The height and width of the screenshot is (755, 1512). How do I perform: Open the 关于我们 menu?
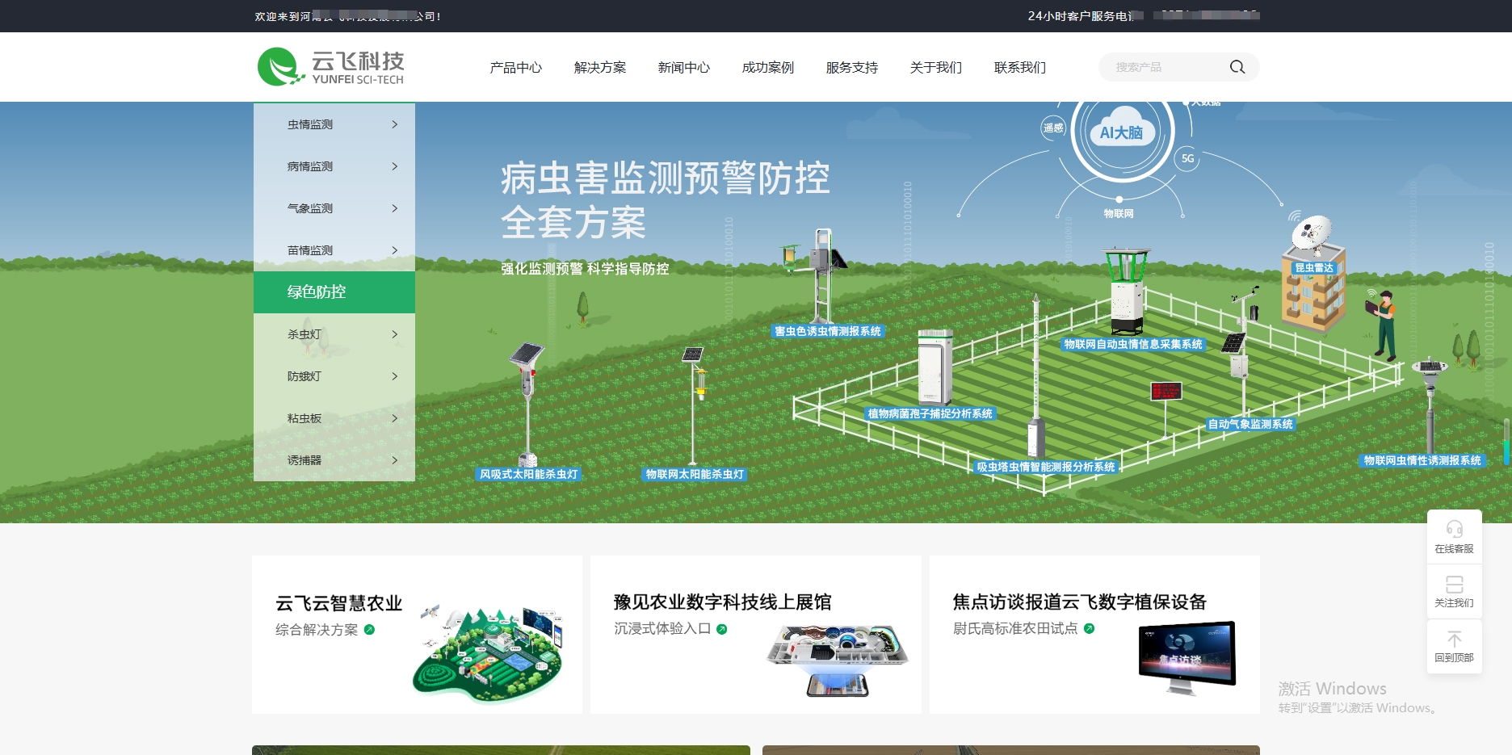coord(934,68)
